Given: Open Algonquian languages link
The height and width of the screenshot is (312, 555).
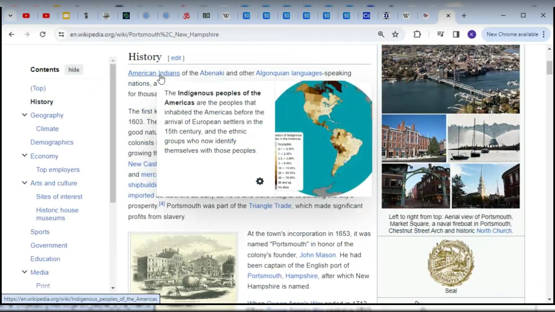Looking at the screenshot, I should tap(289, 73).
